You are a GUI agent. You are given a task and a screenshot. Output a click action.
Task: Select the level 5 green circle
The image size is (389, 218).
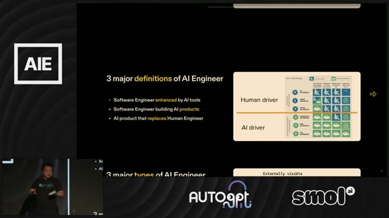click(x=295, y=134)
